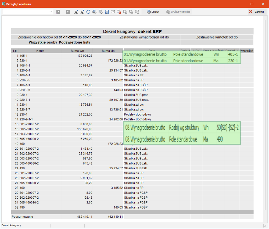Screen dimensions: 269x229
Task: Click 'Zestawienie wynagrodzeń od do' header
Action: (144, 37)
